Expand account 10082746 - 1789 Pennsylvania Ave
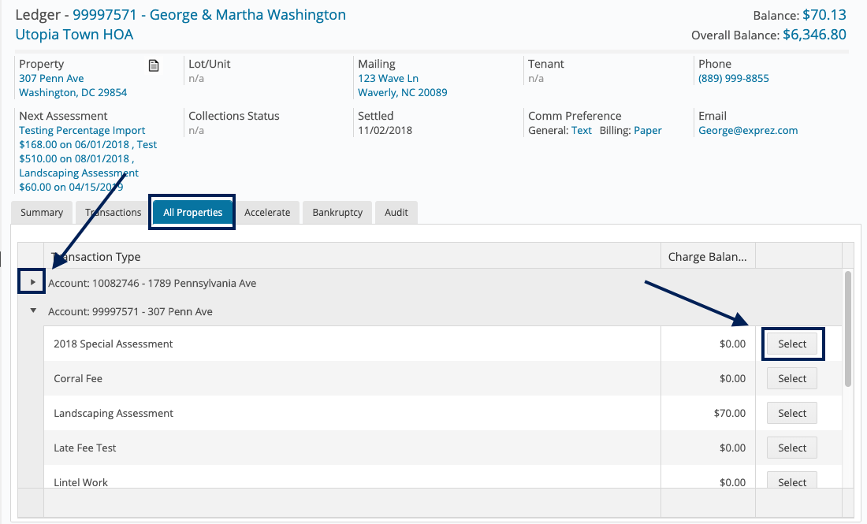 point(33,282)
